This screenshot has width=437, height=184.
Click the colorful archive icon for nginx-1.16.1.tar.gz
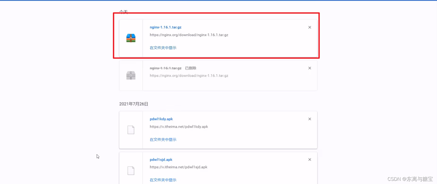(x=131, y=38)
